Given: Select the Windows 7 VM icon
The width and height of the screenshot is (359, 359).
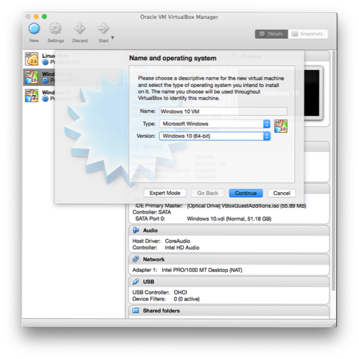Looking at the screenshot, I should click(31, 95).
